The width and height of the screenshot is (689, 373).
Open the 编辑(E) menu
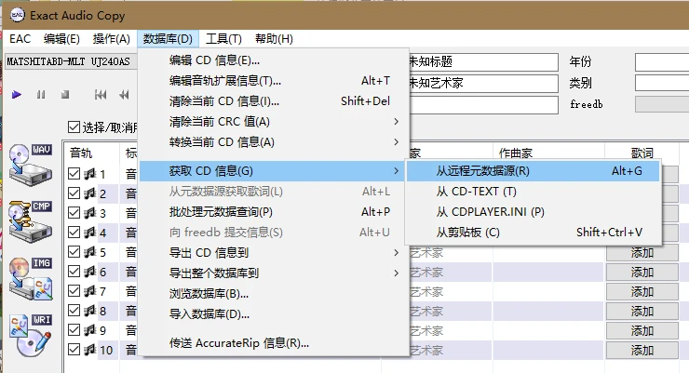click(61, 39)
